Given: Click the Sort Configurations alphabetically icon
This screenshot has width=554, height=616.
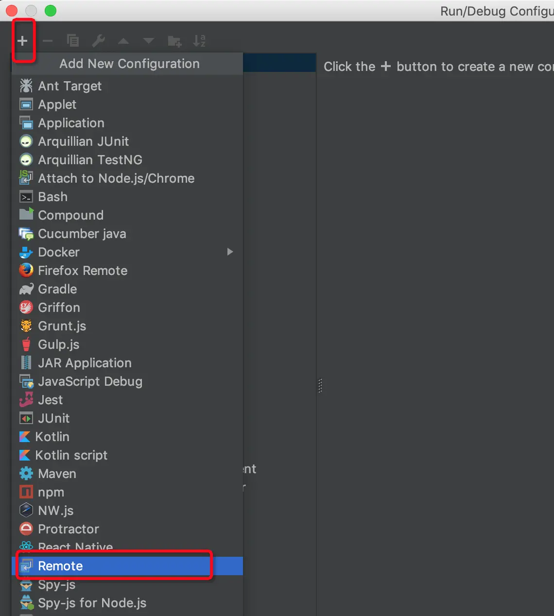Looking at the screenshot, I should click(199, 41).
